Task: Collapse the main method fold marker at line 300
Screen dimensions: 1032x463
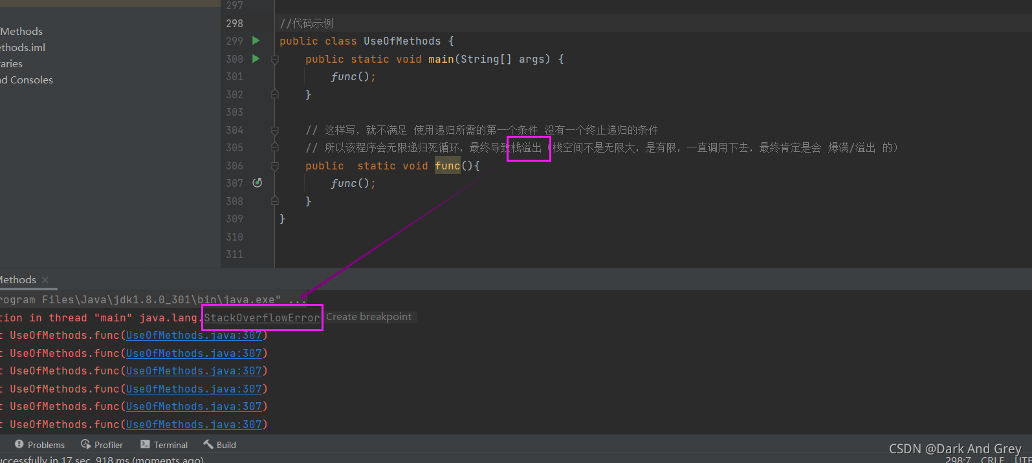Action: tap(274, 59)
